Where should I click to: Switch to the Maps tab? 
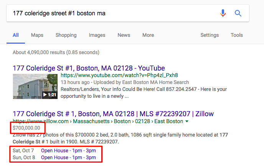tap(37, 35)
